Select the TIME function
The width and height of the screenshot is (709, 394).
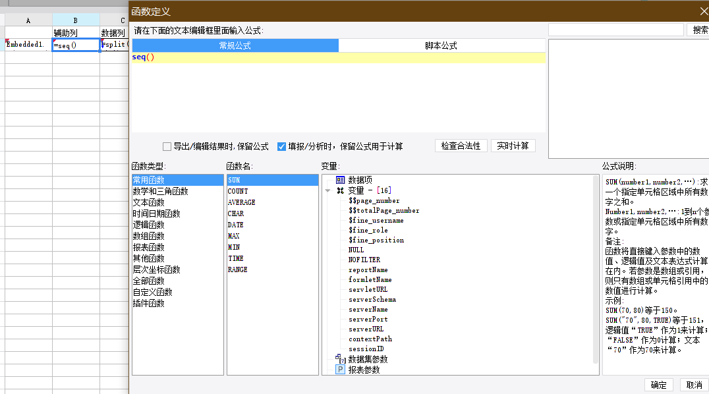(273, 258)
